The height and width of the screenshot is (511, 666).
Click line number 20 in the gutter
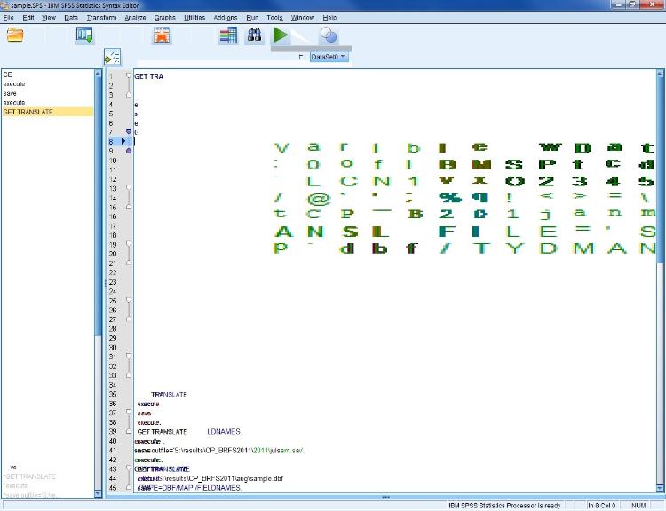pyautogui.click(x=113, y=254)
